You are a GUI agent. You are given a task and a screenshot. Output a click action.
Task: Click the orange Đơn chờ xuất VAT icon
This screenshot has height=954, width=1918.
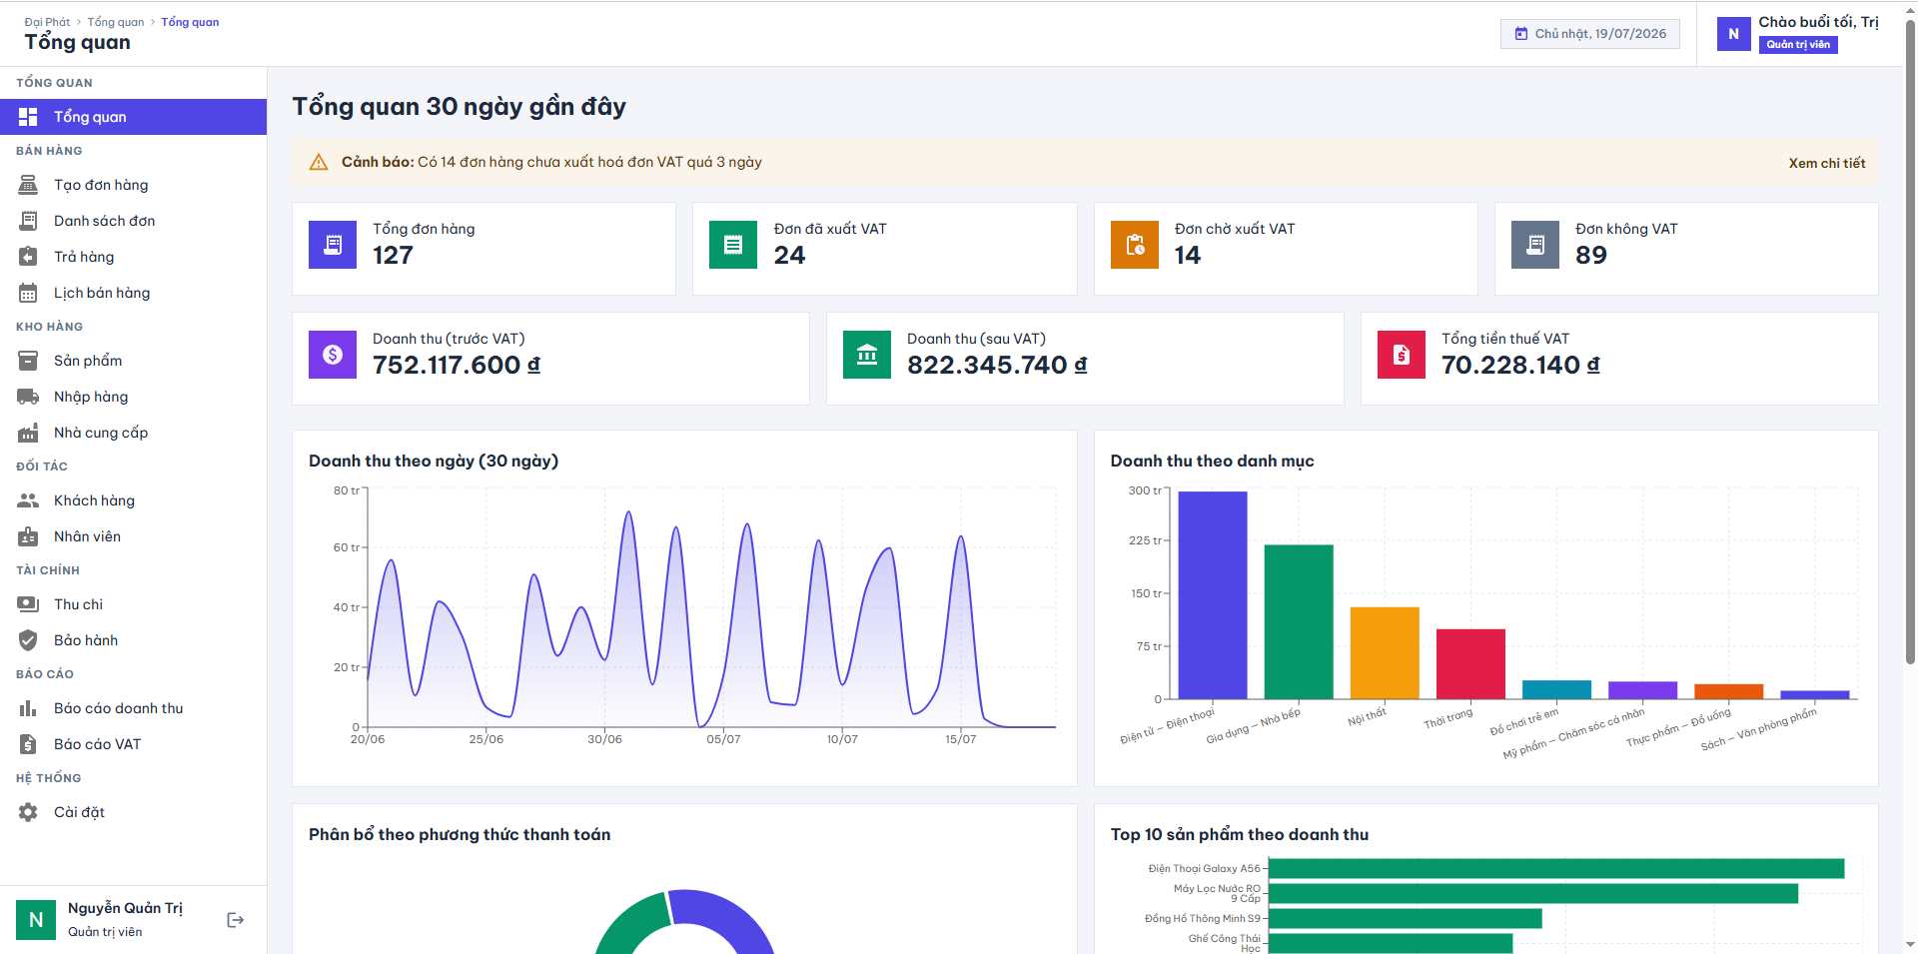1135,245
